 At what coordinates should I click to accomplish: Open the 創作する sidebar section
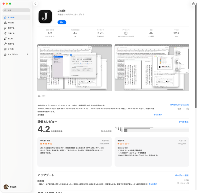[16, 28]
